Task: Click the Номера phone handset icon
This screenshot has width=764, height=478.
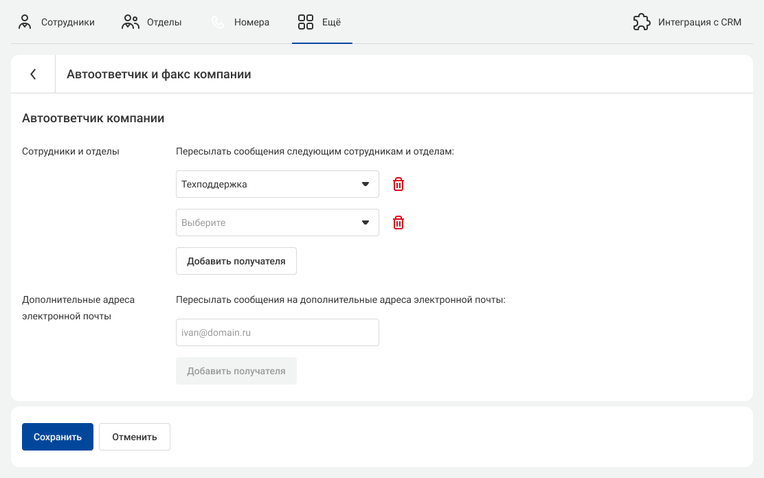Action: pyautogui.click(x=218, y=22)
